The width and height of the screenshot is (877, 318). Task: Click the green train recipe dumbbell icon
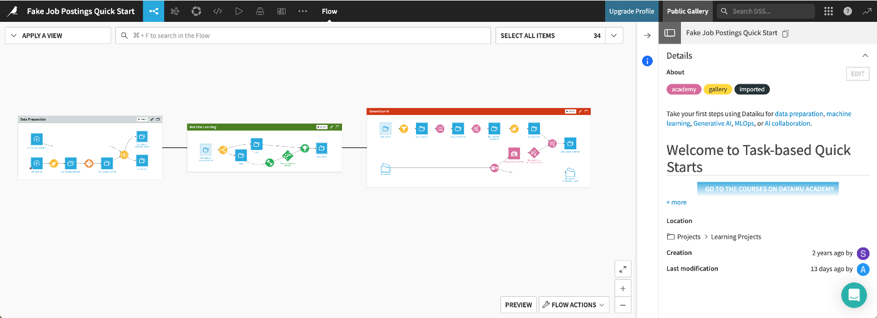[269, 162]
